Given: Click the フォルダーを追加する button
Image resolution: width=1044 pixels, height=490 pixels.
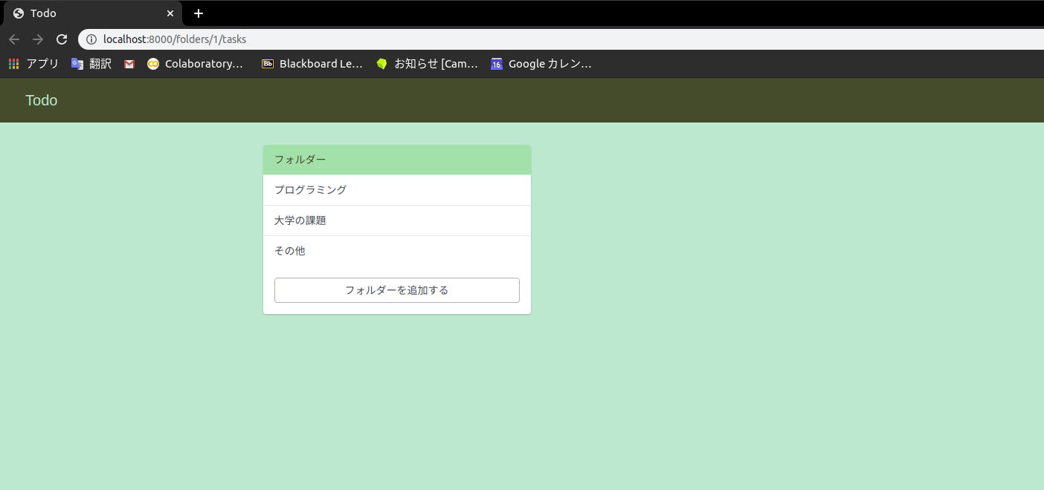Looking at the screenshot, I should tap(396, 290).
